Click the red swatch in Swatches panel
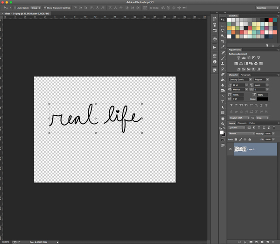Image resolution: width=280 pixels, height=244 pixels. tap(271, 20)
